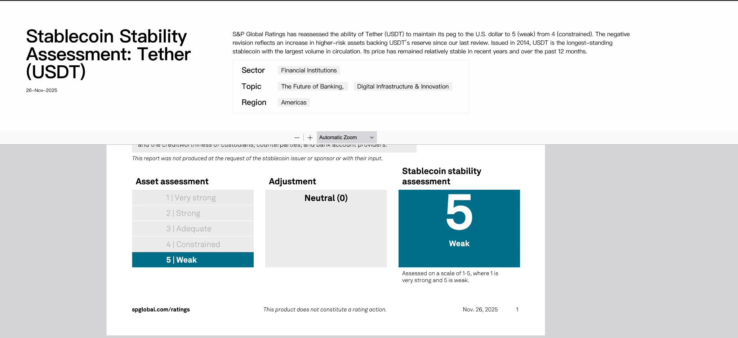Click the large teal 5 Weak score box
The image size is (738, 338).
point(459,228)
